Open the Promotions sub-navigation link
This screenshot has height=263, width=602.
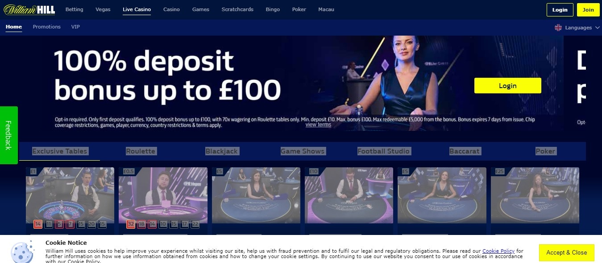(47, 27)
